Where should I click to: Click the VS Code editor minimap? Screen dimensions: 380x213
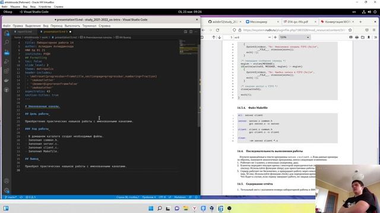(x=189, y=47)
